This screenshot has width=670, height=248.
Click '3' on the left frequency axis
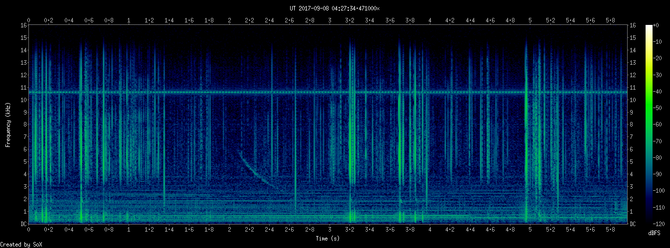25,187
